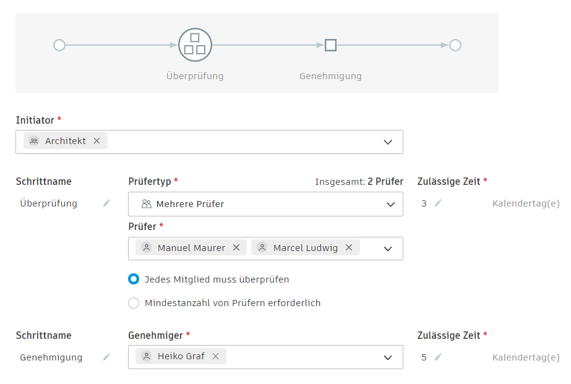571x384 pixels.
Task: Click the workflow end circle node
Action: point(455,45)
